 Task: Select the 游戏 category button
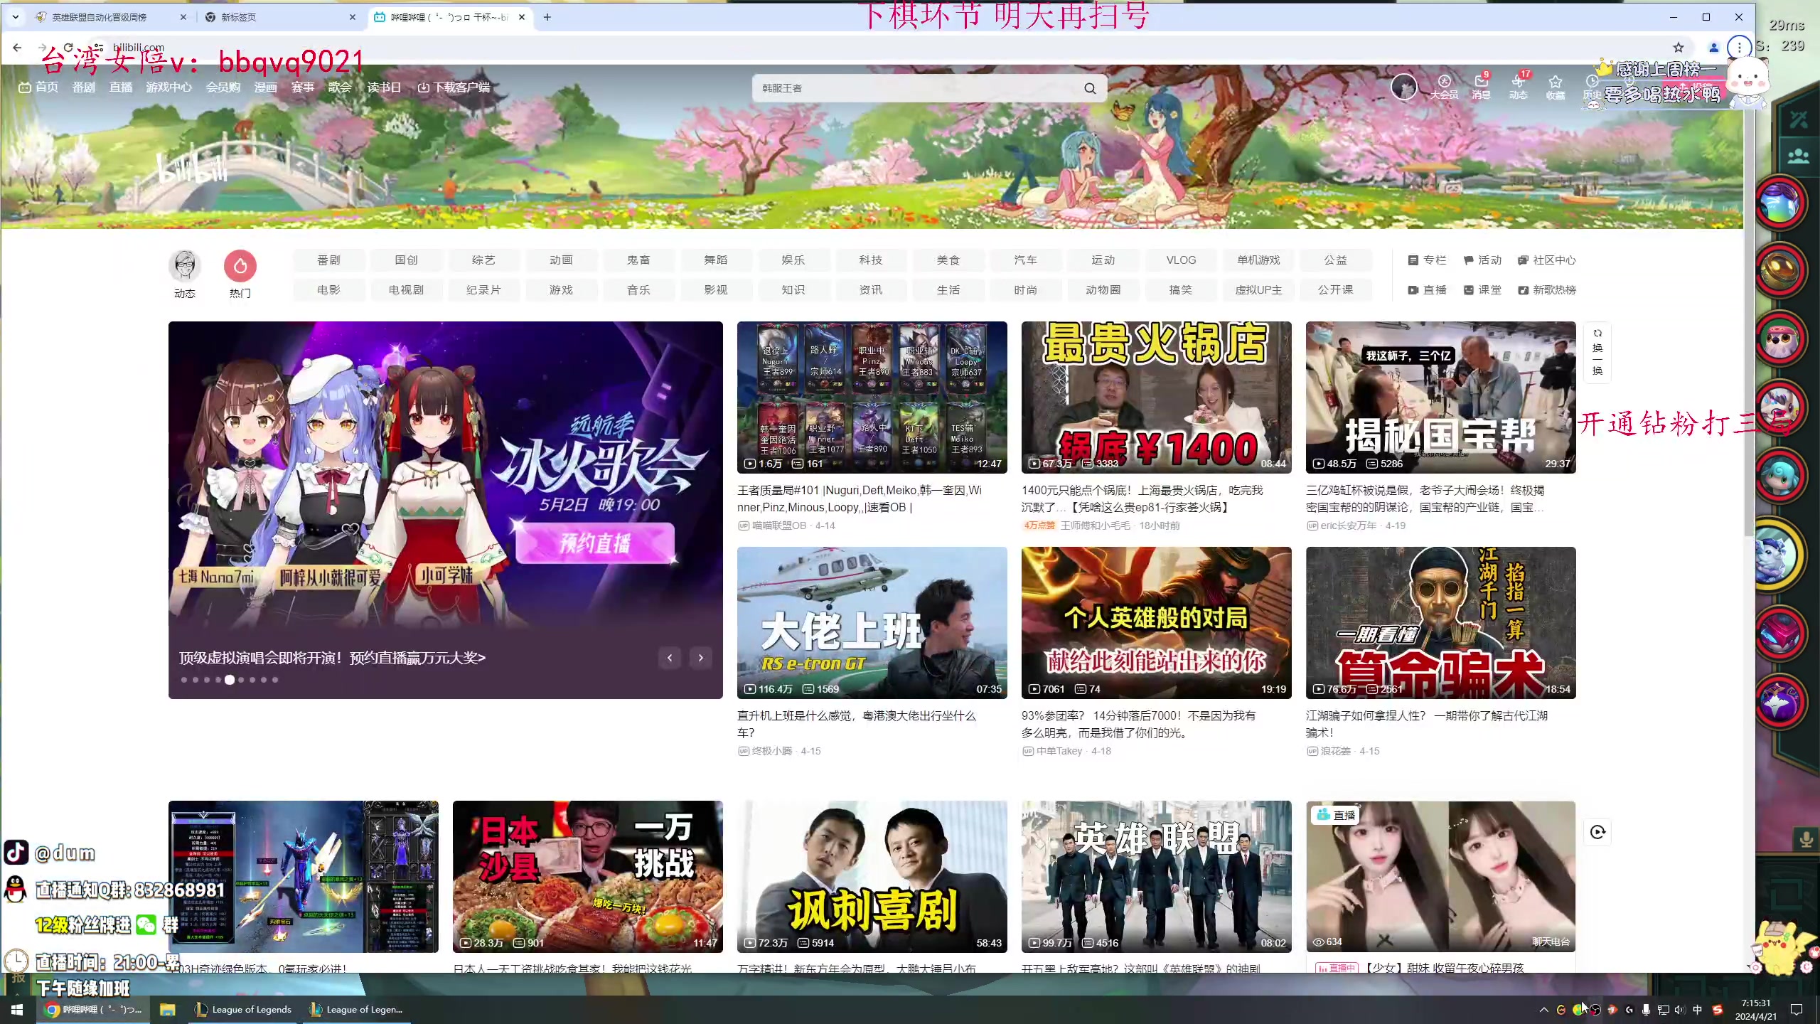coord(561,290)
